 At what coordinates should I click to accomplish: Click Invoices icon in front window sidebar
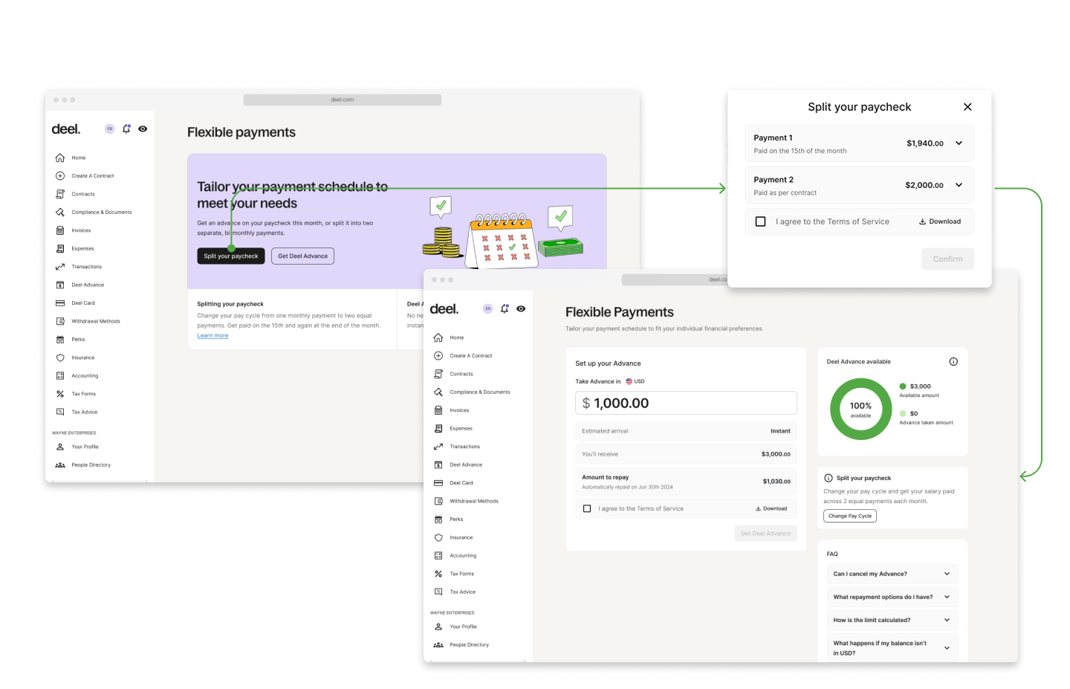click(x=438, y=410)
